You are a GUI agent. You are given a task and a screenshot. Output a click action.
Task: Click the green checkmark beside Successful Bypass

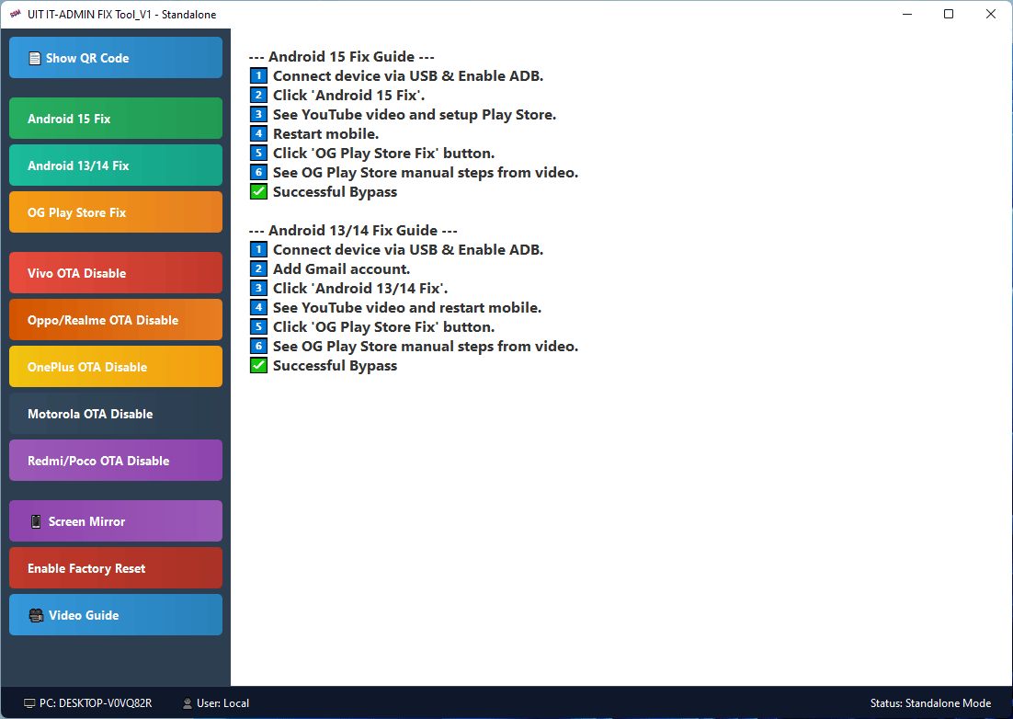click(258, 191)
